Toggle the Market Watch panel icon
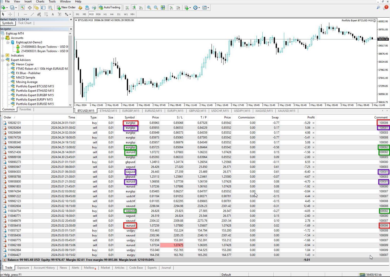 (23, 8)
